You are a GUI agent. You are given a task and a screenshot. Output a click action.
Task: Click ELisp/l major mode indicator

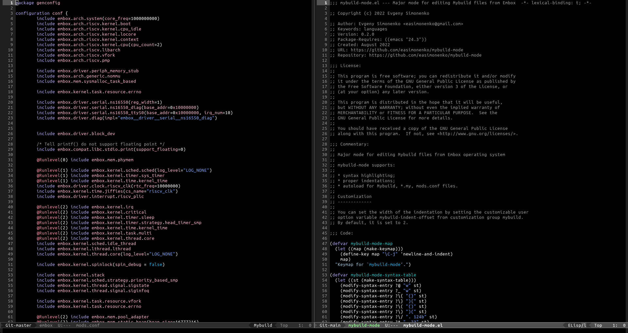point(577,325)
